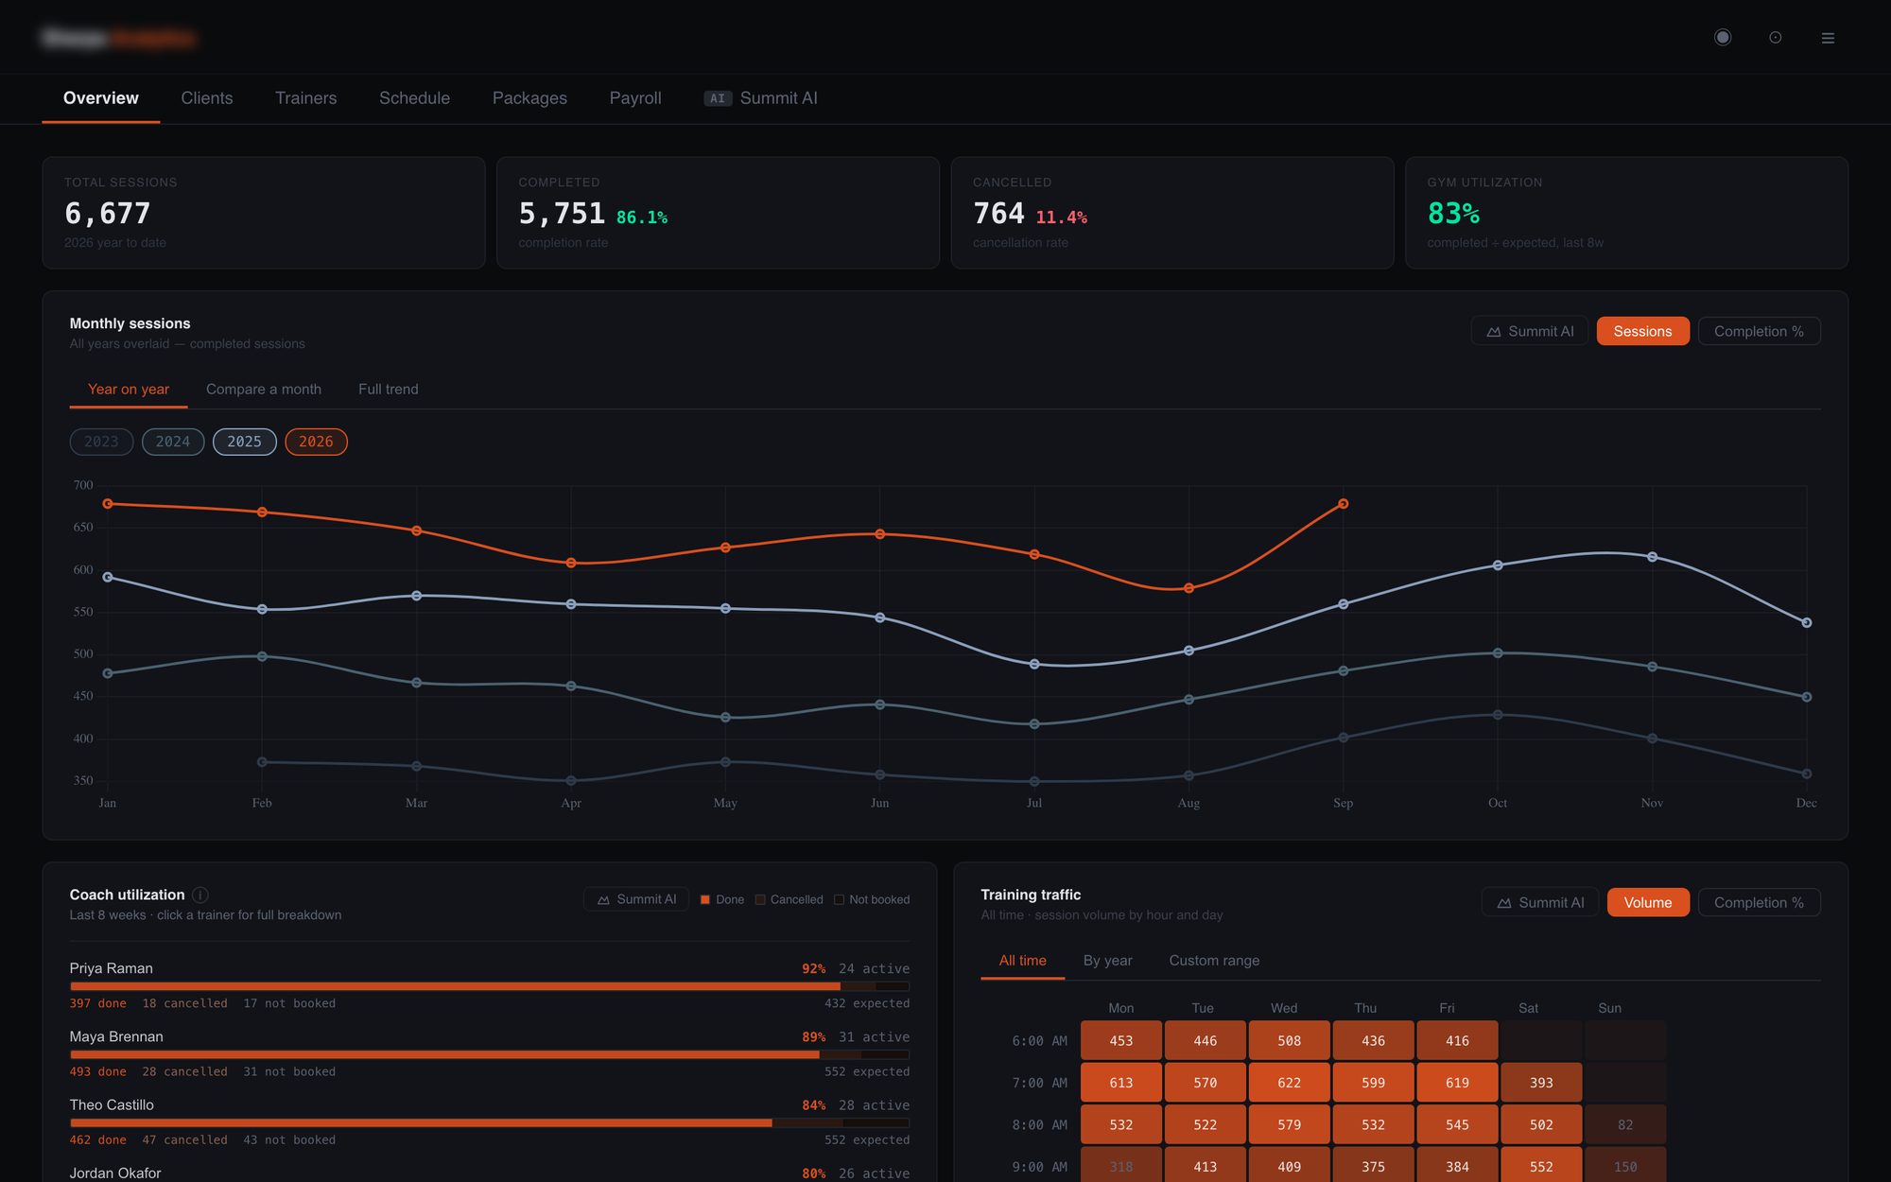Image resolution: width=1891 pixels, height=1182 pixels.
Task: Select the Custom range traffic tab
Action: (1214, 961)
